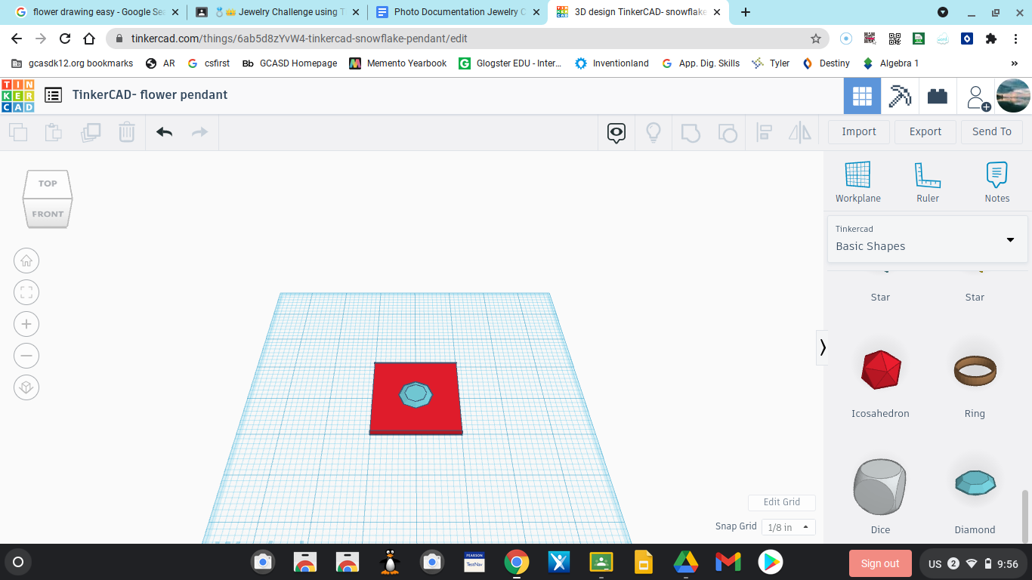The image size is (1032, 580).
Task: Collapse the shapes panel chevron
Action: [823, 347]
